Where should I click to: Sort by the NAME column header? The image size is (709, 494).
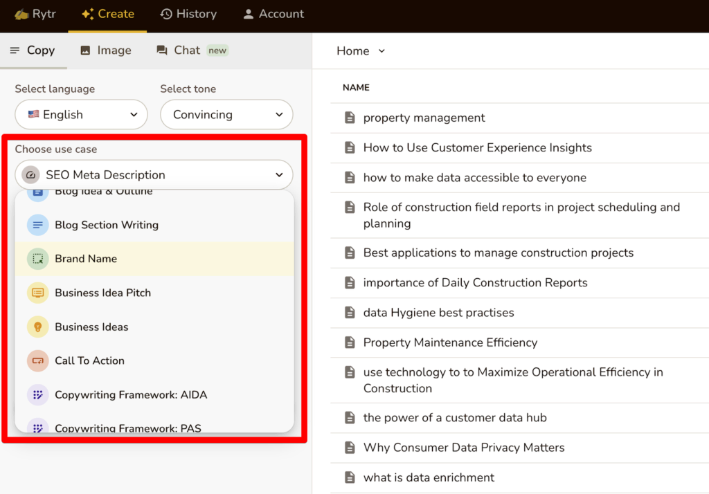pos(356,88)
